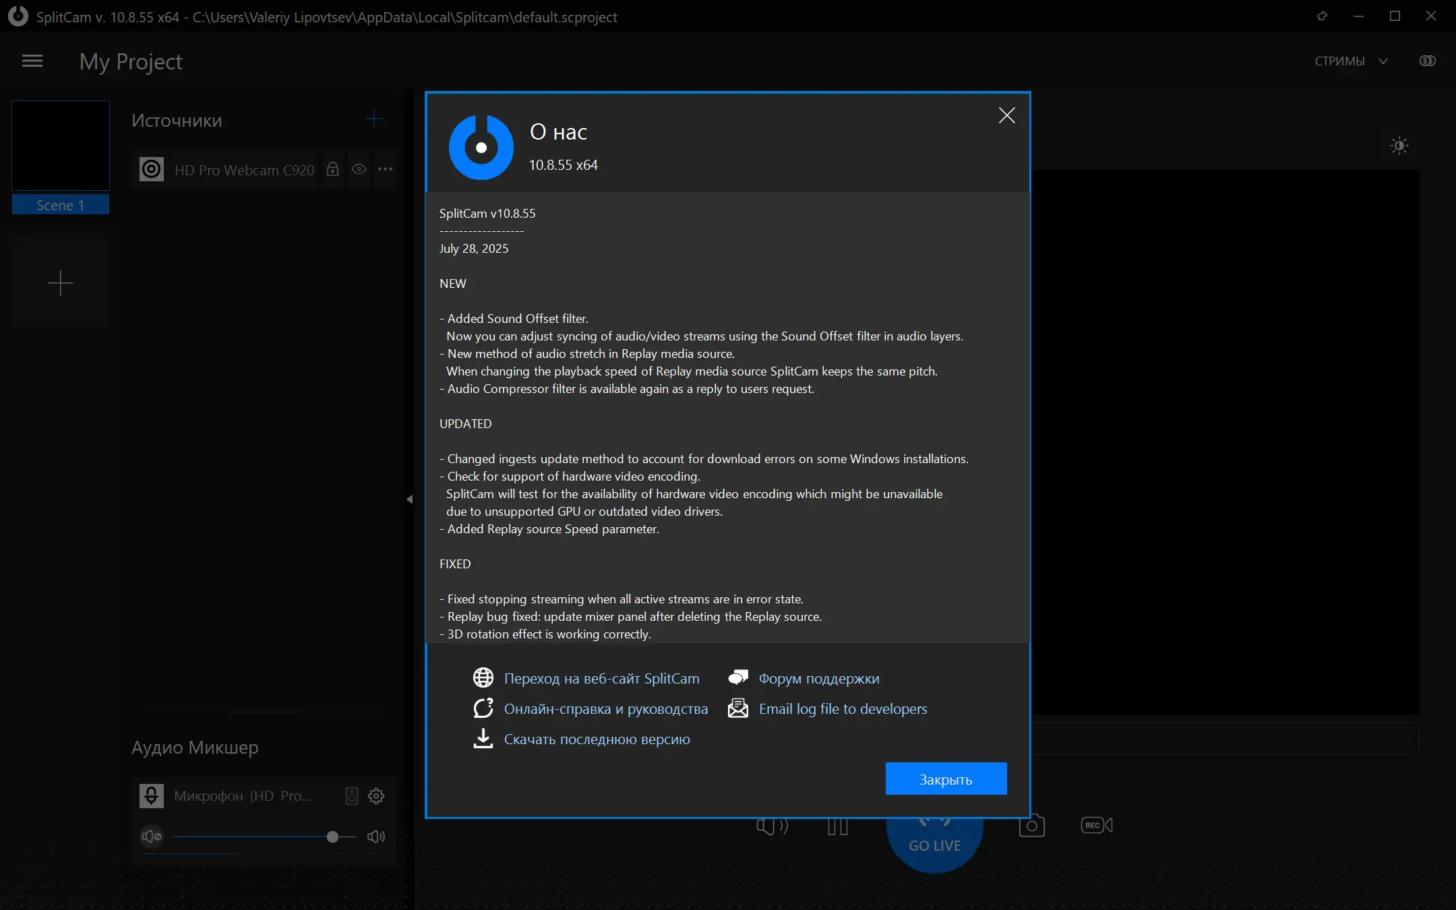Toggle brightness icon above preview
This screenshot has width=1456, height=910.
(1399, 146)
